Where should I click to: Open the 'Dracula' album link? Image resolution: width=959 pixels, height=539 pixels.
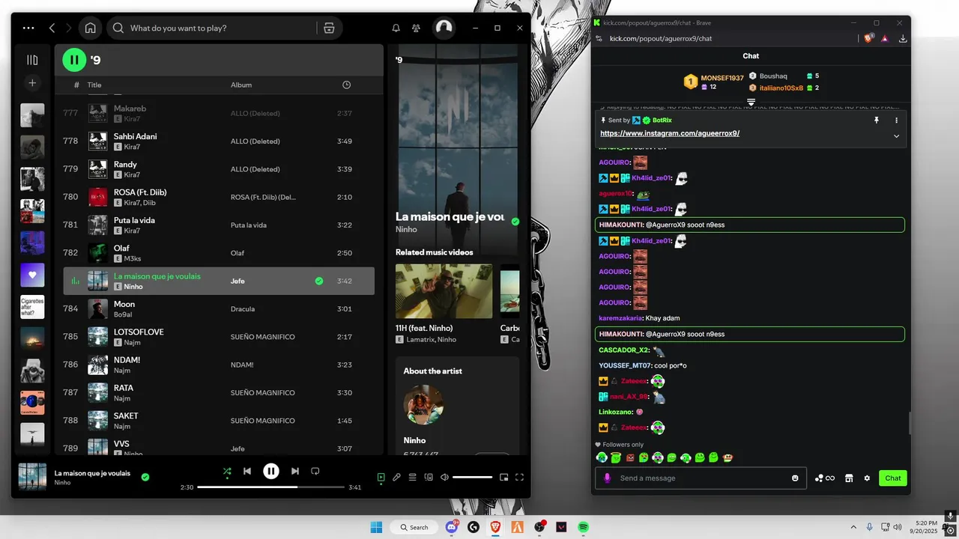pyautogui.click(x=243, y=308)
